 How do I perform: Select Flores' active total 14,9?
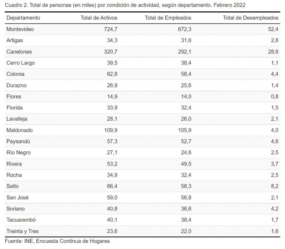111,96
